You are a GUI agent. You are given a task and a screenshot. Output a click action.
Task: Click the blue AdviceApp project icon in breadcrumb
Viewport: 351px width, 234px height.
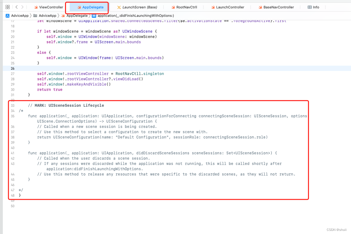[7, 16]
